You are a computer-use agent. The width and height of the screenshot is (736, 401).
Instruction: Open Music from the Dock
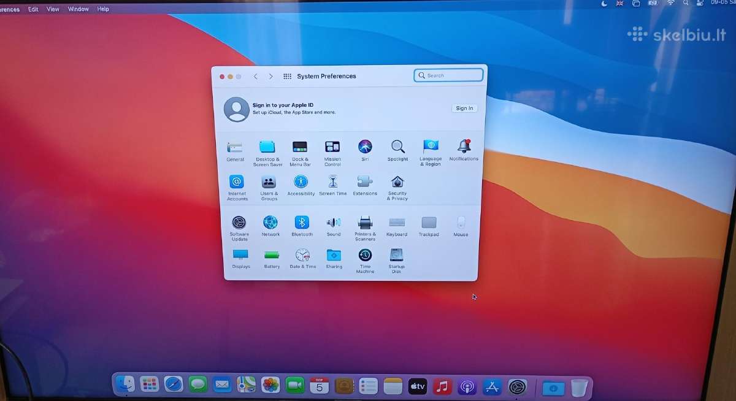(x=442, y=386)
